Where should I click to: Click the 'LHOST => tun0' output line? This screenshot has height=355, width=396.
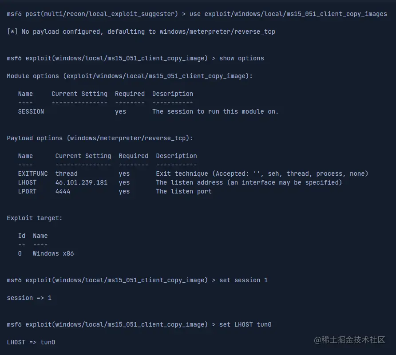point(31,343)
